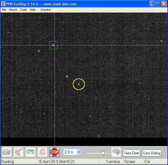168x165 pixels.
Task: Select the guide star inside the green box
Action: click(x=53, y=45)
